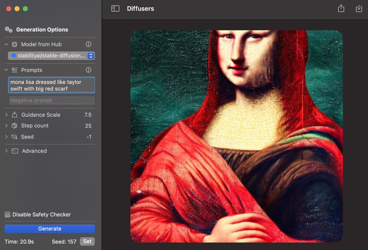Click the quote icon beside Prompts
Viewport: 368px width, 250px height.
click(14, 70)
